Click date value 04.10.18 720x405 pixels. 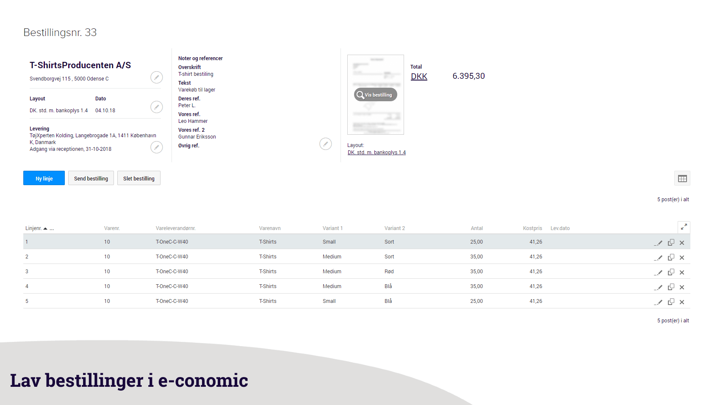tap(105, 111)
